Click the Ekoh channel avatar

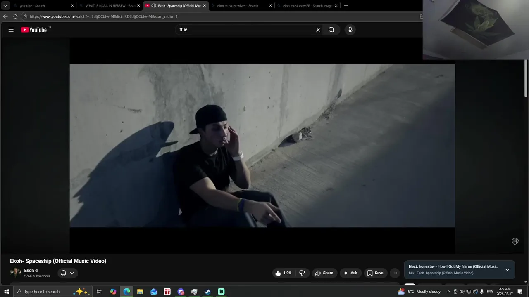15,273
